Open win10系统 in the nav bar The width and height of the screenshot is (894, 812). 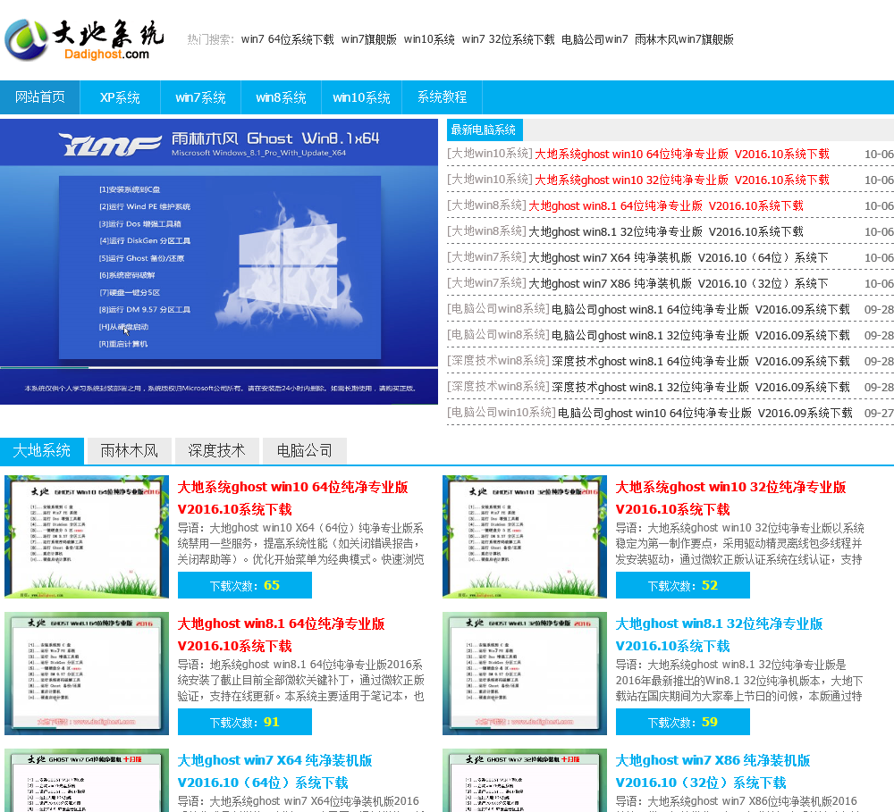(361, 96)
